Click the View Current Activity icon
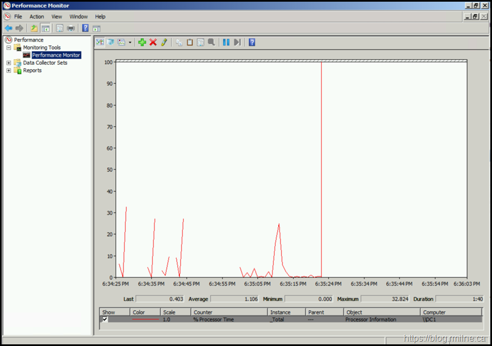Screen dimensions: 492x346 100,42
